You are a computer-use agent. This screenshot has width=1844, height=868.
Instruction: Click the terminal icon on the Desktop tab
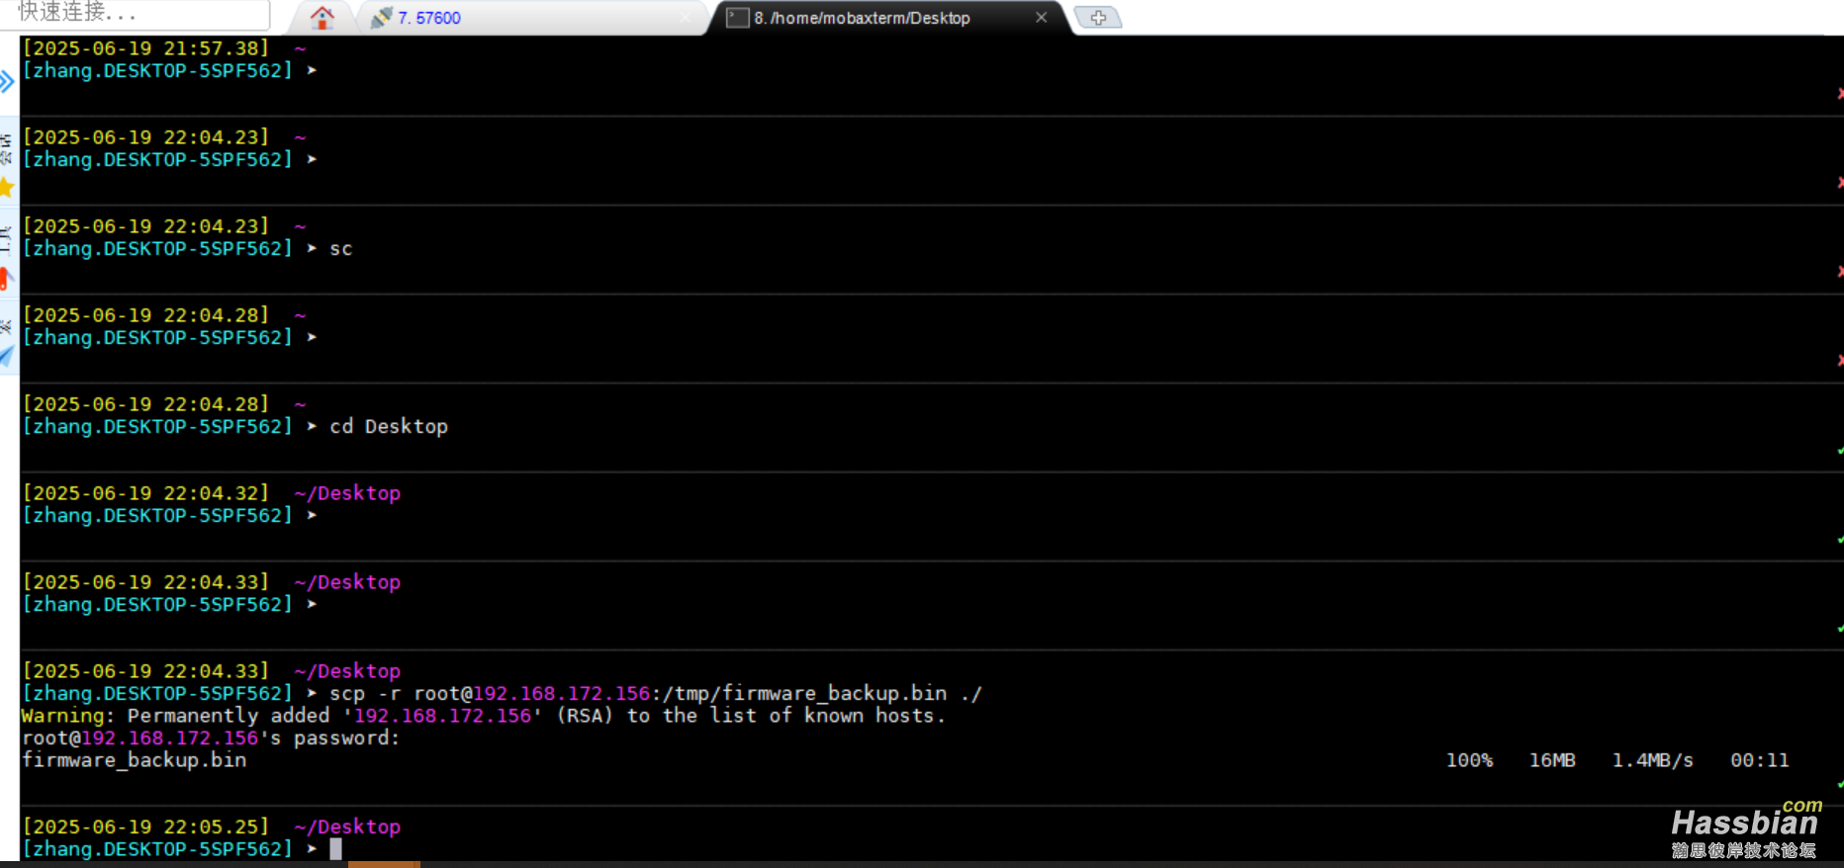coord(737,18)
